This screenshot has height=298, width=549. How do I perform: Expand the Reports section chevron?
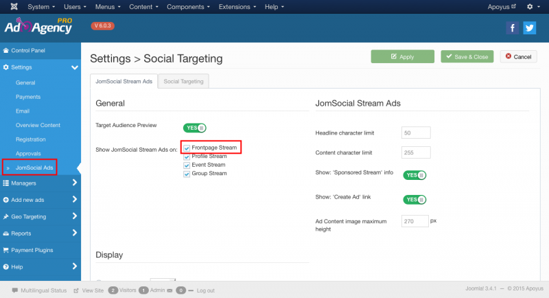click(75, 233)
